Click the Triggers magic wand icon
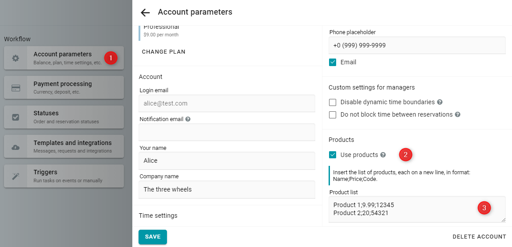Image resolution: width=512 pixels, height=247 pixels. pyautogui.click(x=16, y=176)
